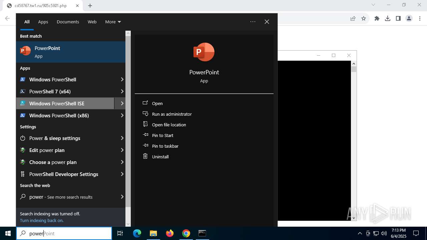Open Chrome downloads
The image size is (427, 240).
(x=388, y=18)
